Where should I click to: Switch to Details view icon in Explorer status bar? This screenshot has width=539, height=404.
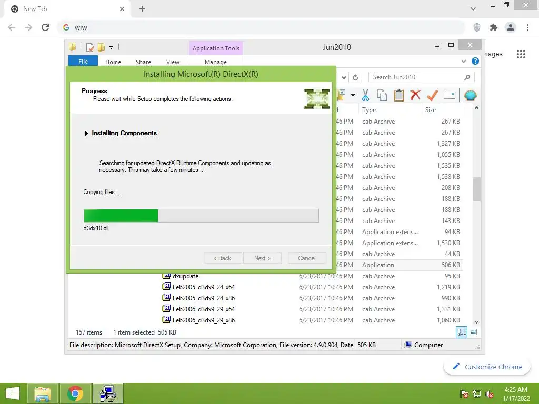(x=461, y=332)
